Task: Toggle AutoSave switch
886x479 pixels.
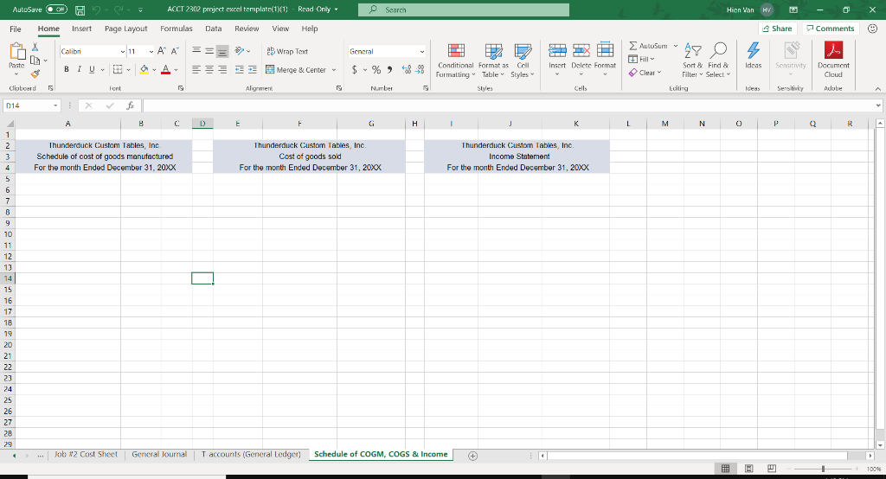Action: click(56, 10)
